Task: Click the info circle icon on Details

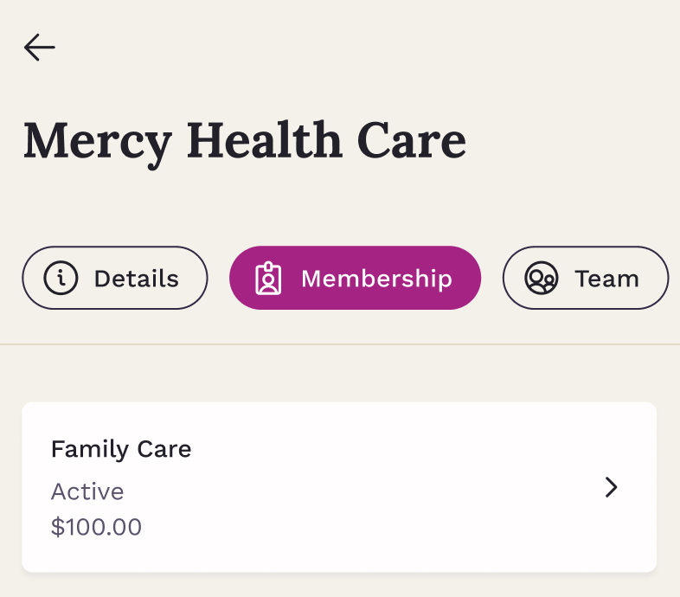Action: click(61, 279)
